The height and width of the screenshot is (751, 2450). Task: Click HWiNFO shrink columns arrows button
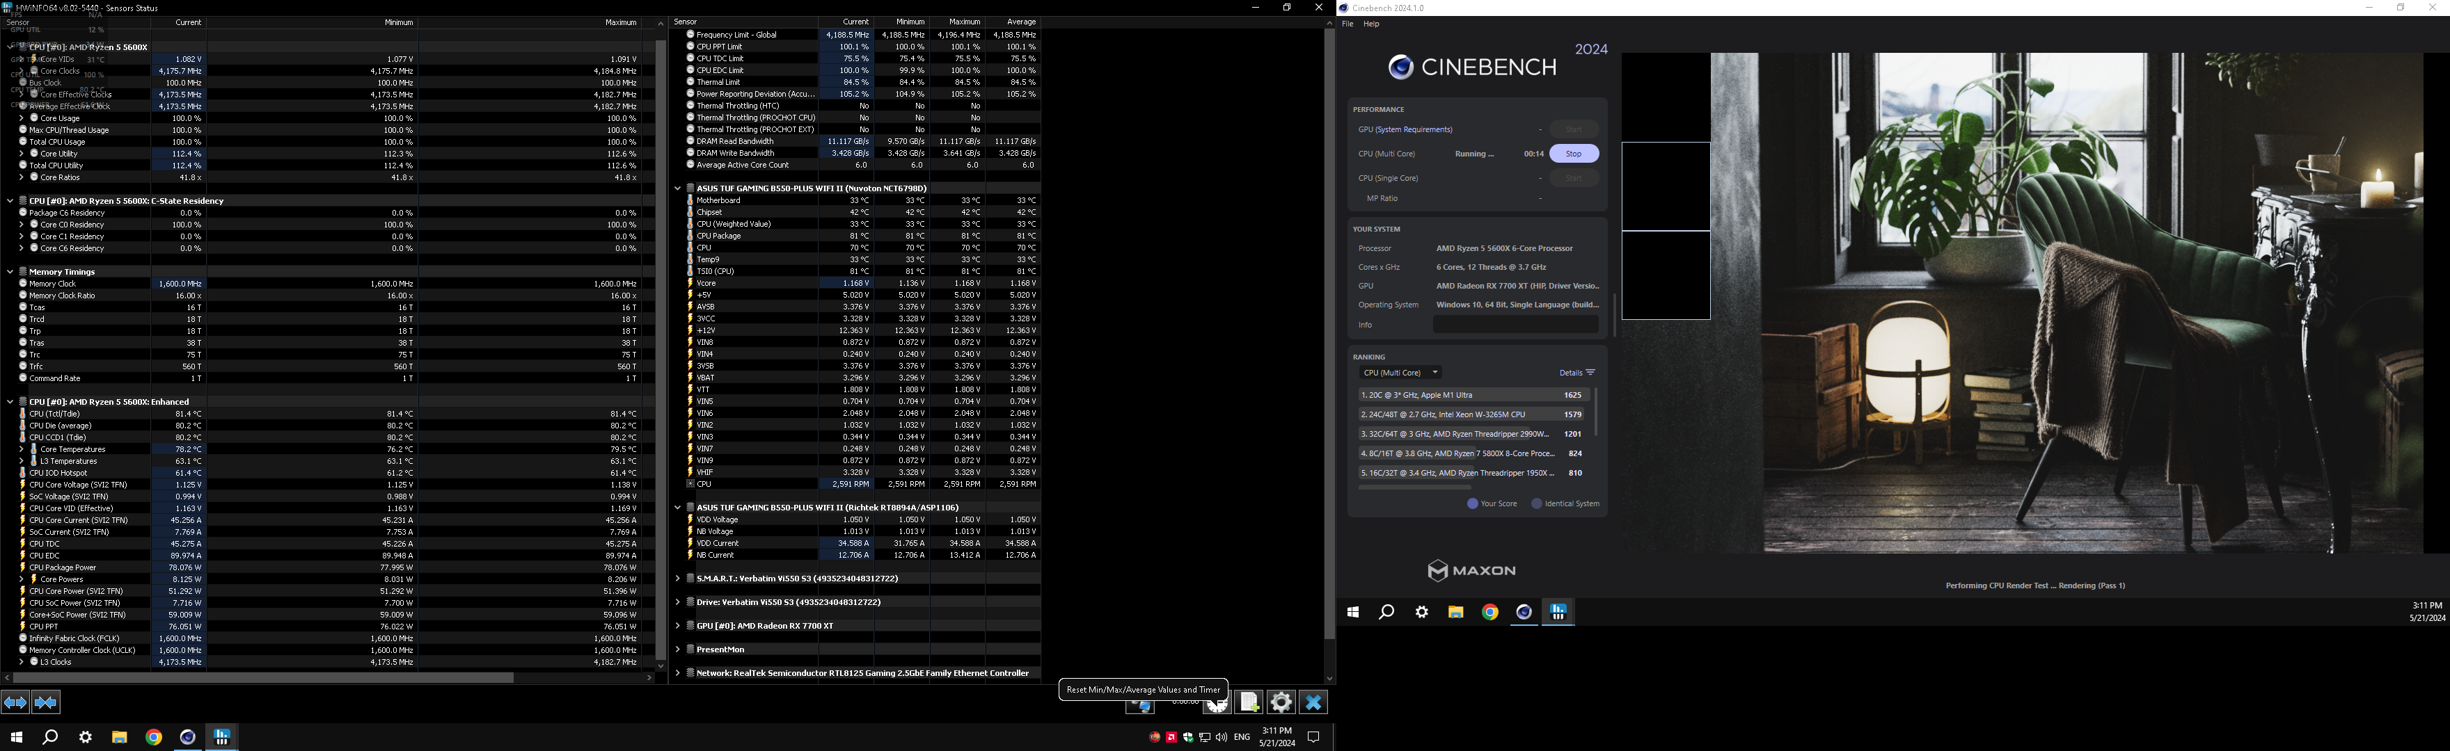point(46,702)
